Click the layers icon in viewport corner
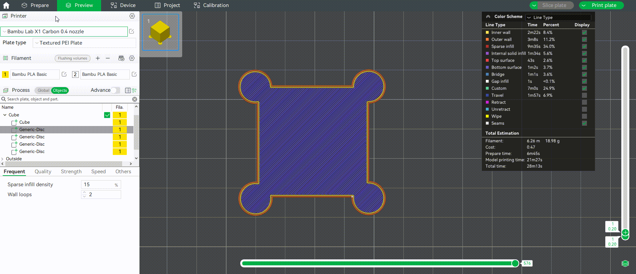The width and height of the screenshot is (636, 274). (625, 263)
